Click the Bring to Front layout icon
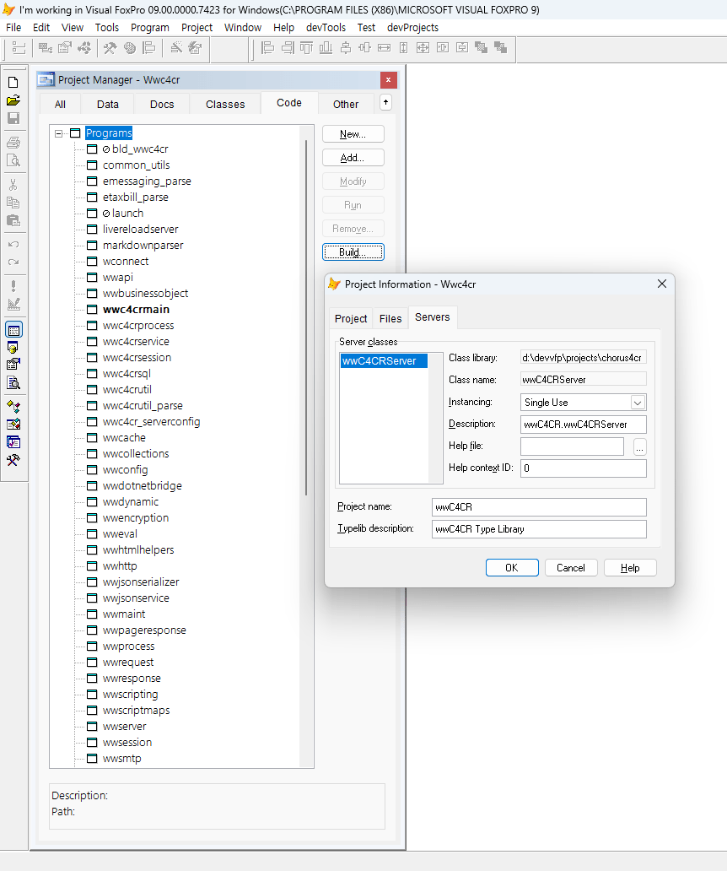727x871 pixels. click(x=481, y=48)
